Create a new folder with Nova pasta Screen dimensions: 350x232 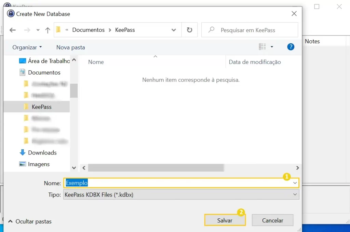(x=70, y=47)
